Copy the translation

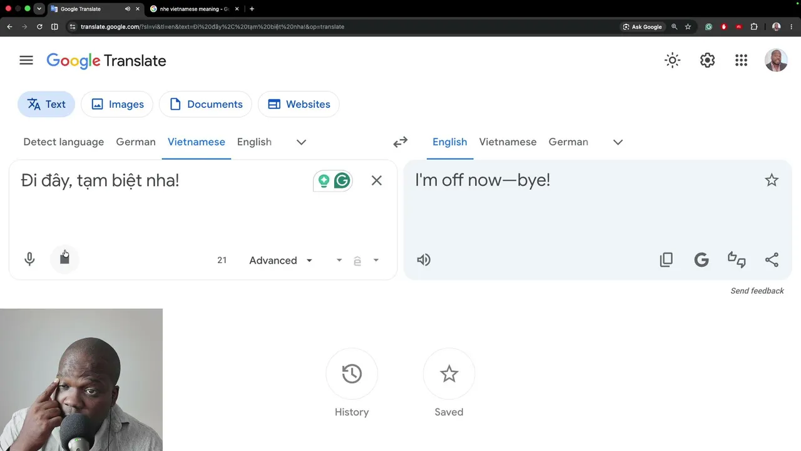[x=666, y=259]
